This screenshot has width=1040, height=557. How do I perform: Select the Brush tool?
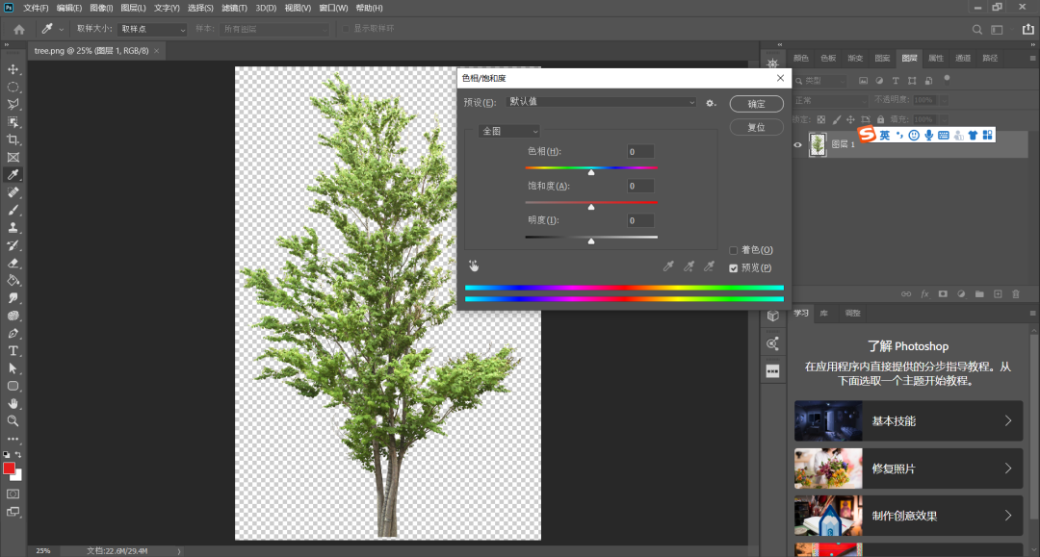click(x=13, y=210)
